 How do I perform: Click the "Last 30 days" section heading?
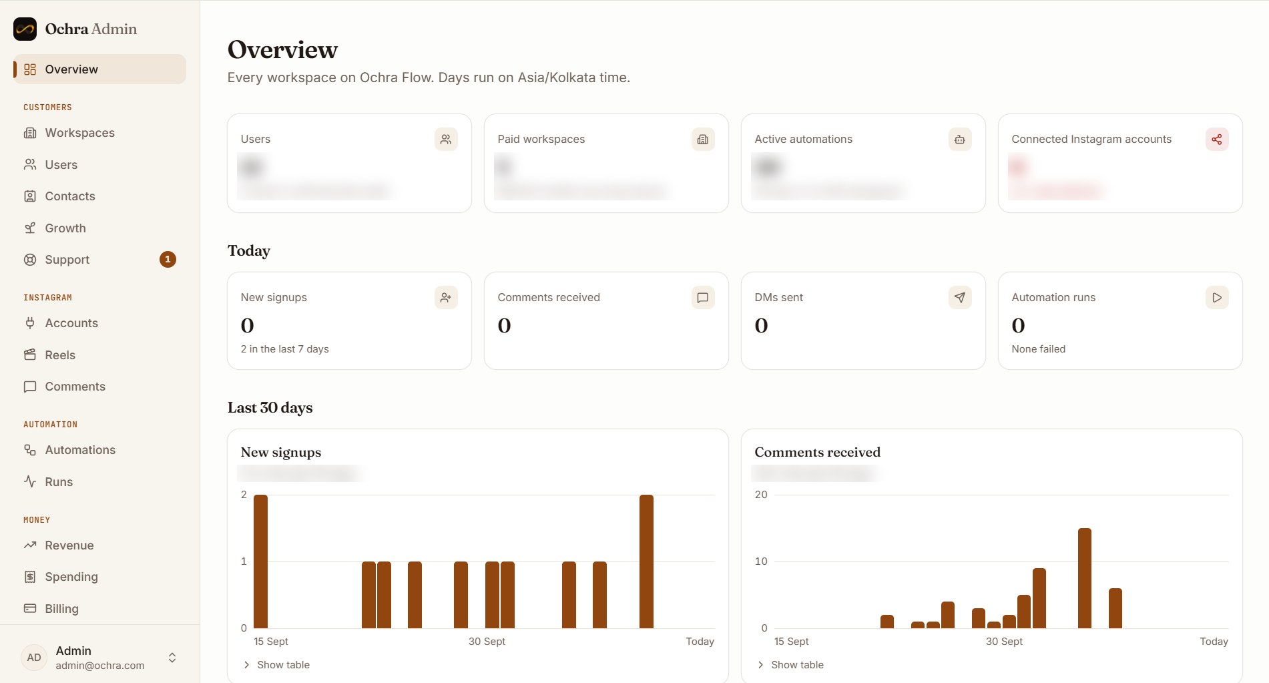(x=270, y=408)
